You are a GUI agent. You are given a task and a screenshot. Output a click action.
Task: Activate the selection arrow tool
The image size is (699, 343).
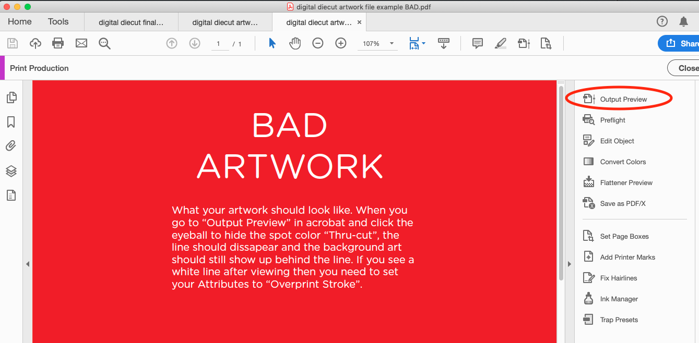tap(272, 43)
